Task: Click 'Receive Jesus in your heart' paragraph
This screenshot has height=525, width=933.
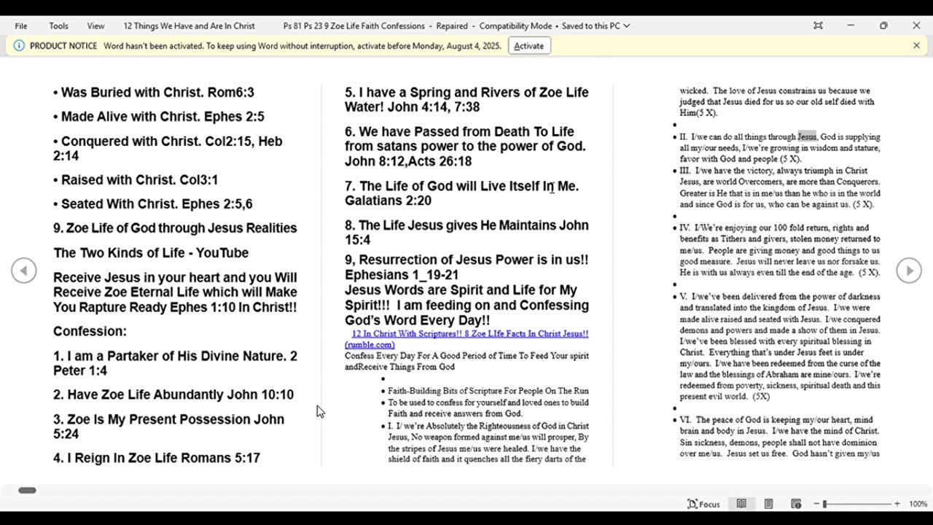Action: [175, 292]
